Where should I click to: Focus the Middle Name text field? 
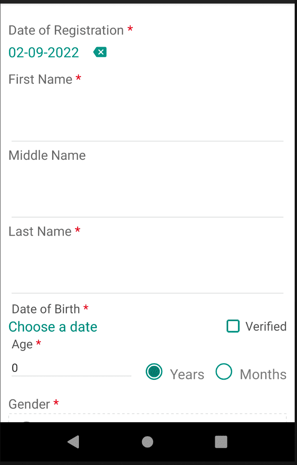147,191
